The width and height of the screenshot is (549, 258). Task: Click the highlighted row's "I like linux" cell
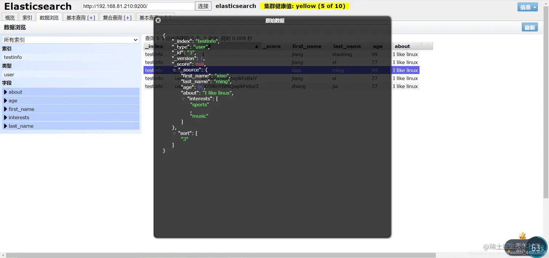pyautogui.click(x=405, y=70)
